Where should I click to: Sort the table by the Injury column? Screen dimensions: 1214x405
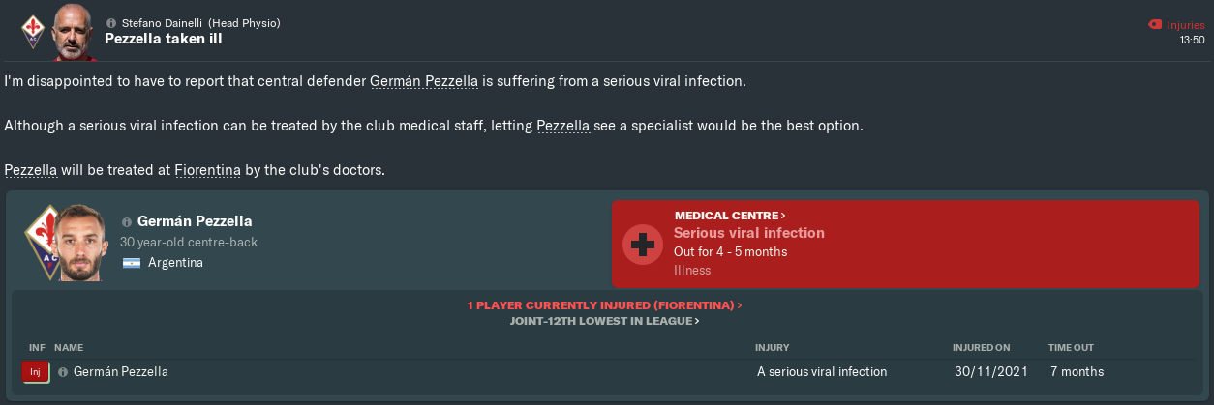pyautogui.click(x=772, y=346)
